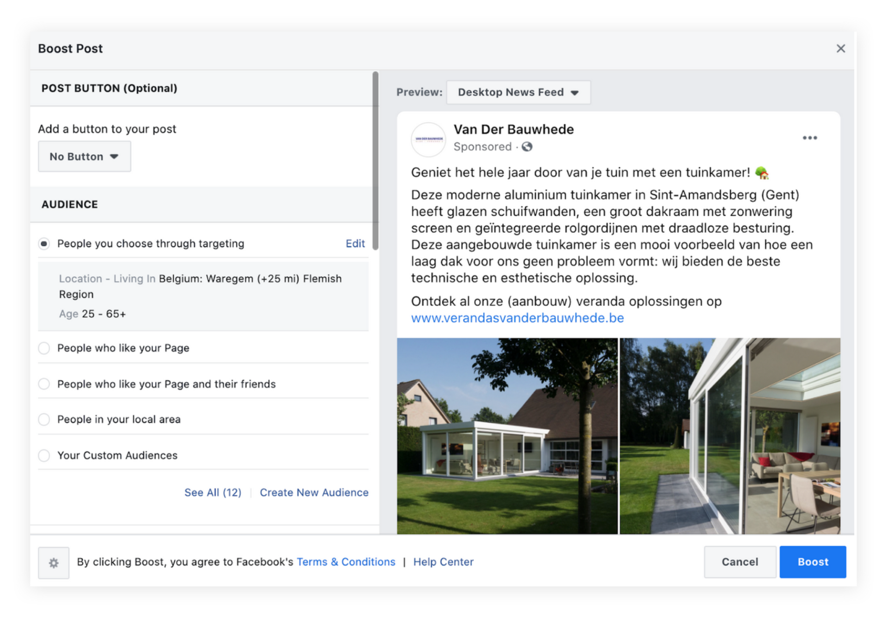Click the Van Der Bauwhede profile logo

[428, 139]
